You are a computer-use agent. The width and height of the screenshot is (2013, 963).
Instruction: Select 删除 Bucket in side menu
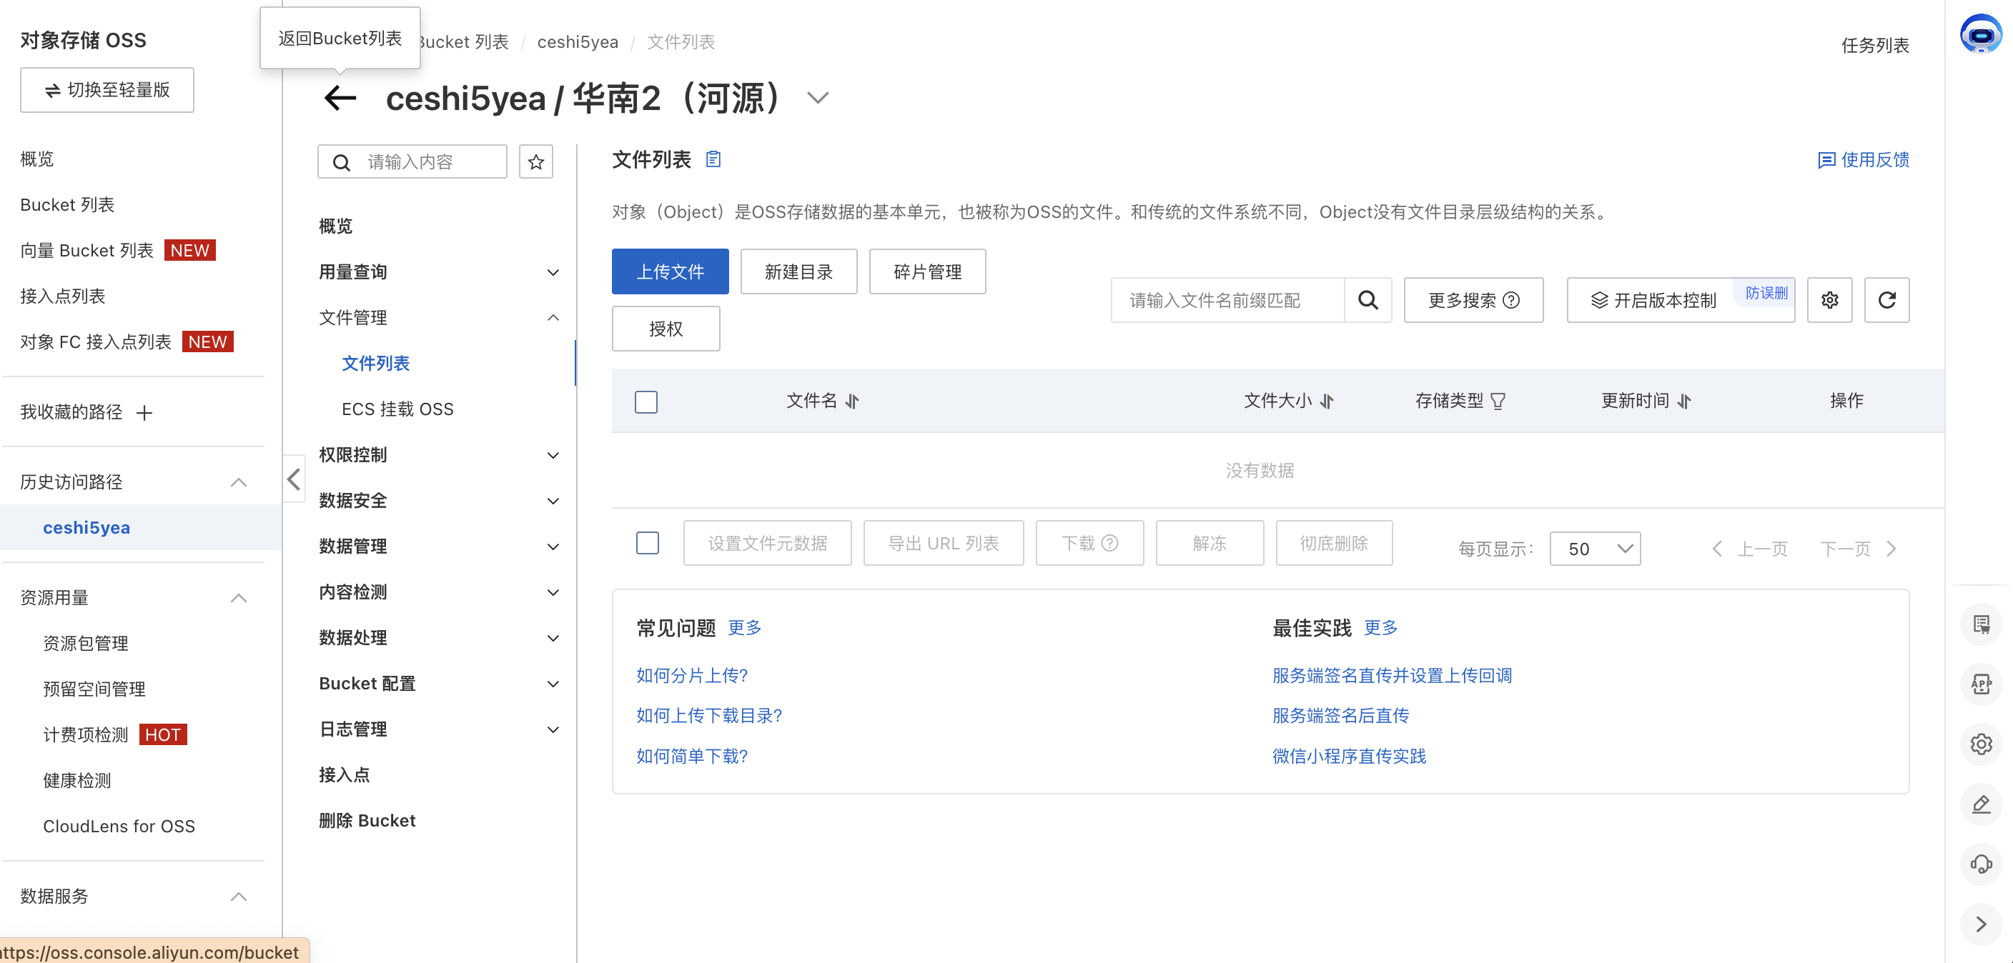pyautogui.click(x=367, y=820)
